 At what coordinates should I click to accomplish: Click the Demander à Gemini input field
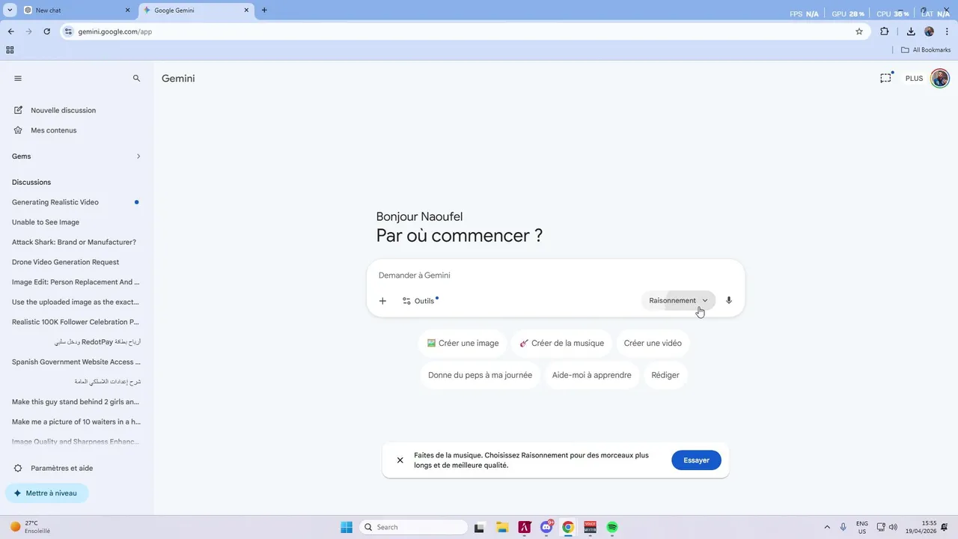point(555,275)
